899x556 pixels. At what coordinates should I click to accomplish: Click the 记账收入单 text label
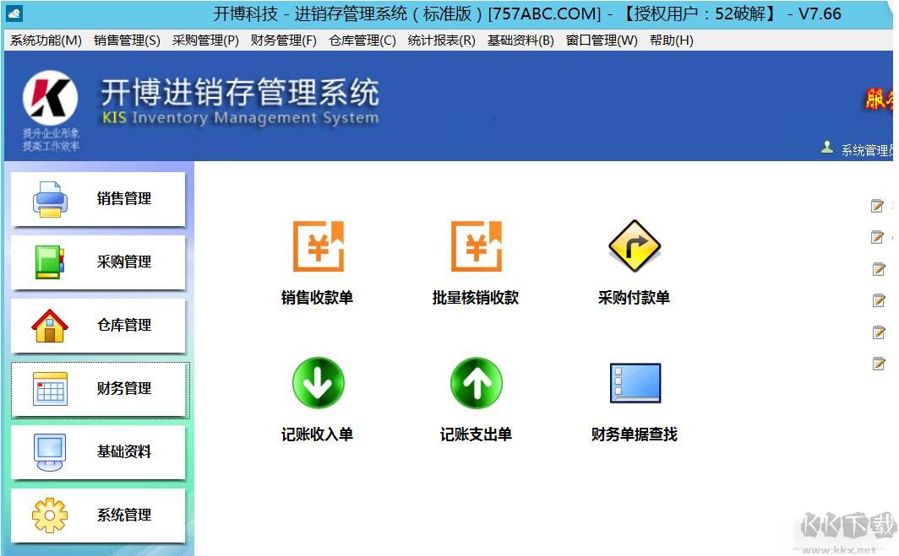317,435
